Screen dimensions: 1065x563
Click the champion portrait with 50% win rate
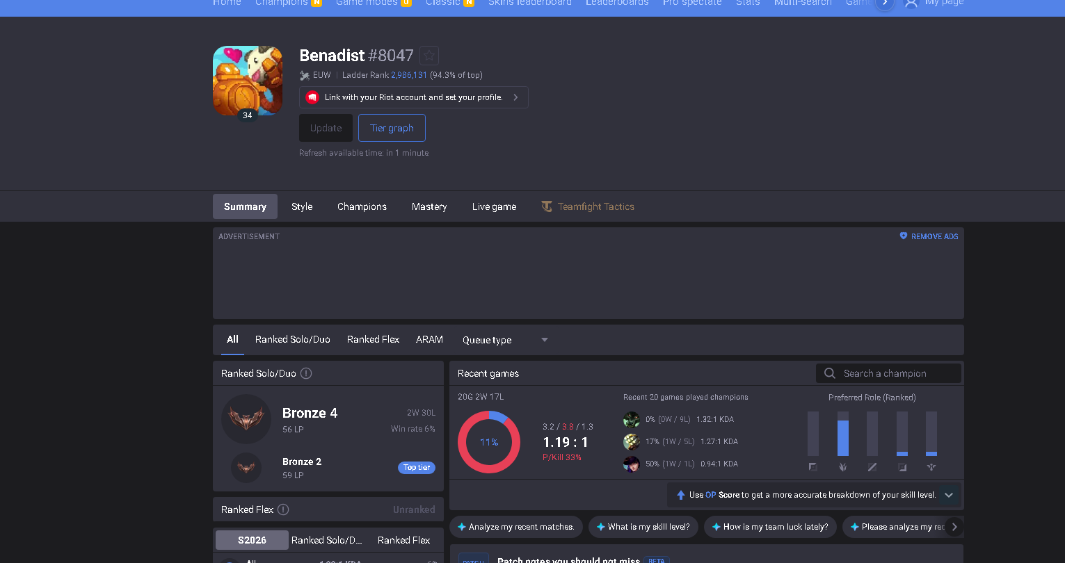[632, 464]
